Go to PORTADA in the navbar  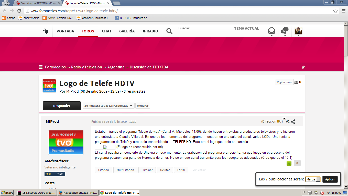(x=65, y=31)
